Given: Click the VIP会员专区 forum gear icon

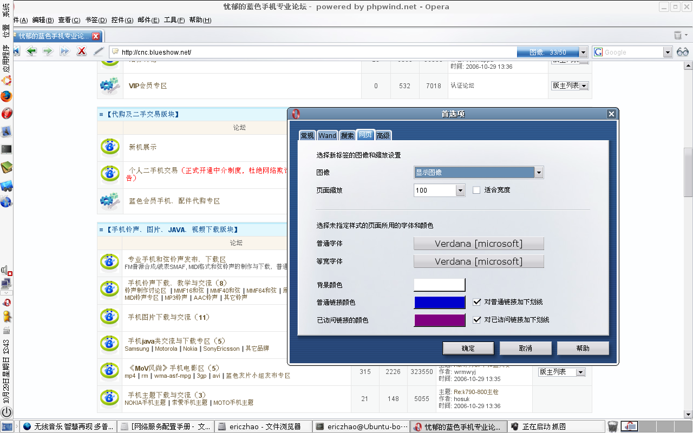Looking at the screenshot, I should point(110,86).
